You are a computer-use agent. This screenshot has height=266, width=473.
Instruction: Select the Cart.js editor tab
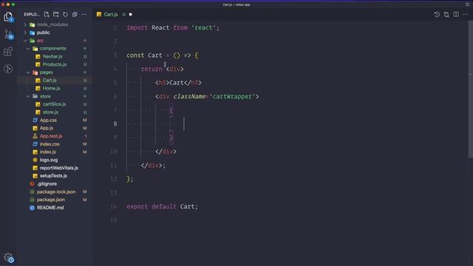(x=111, y=15)
